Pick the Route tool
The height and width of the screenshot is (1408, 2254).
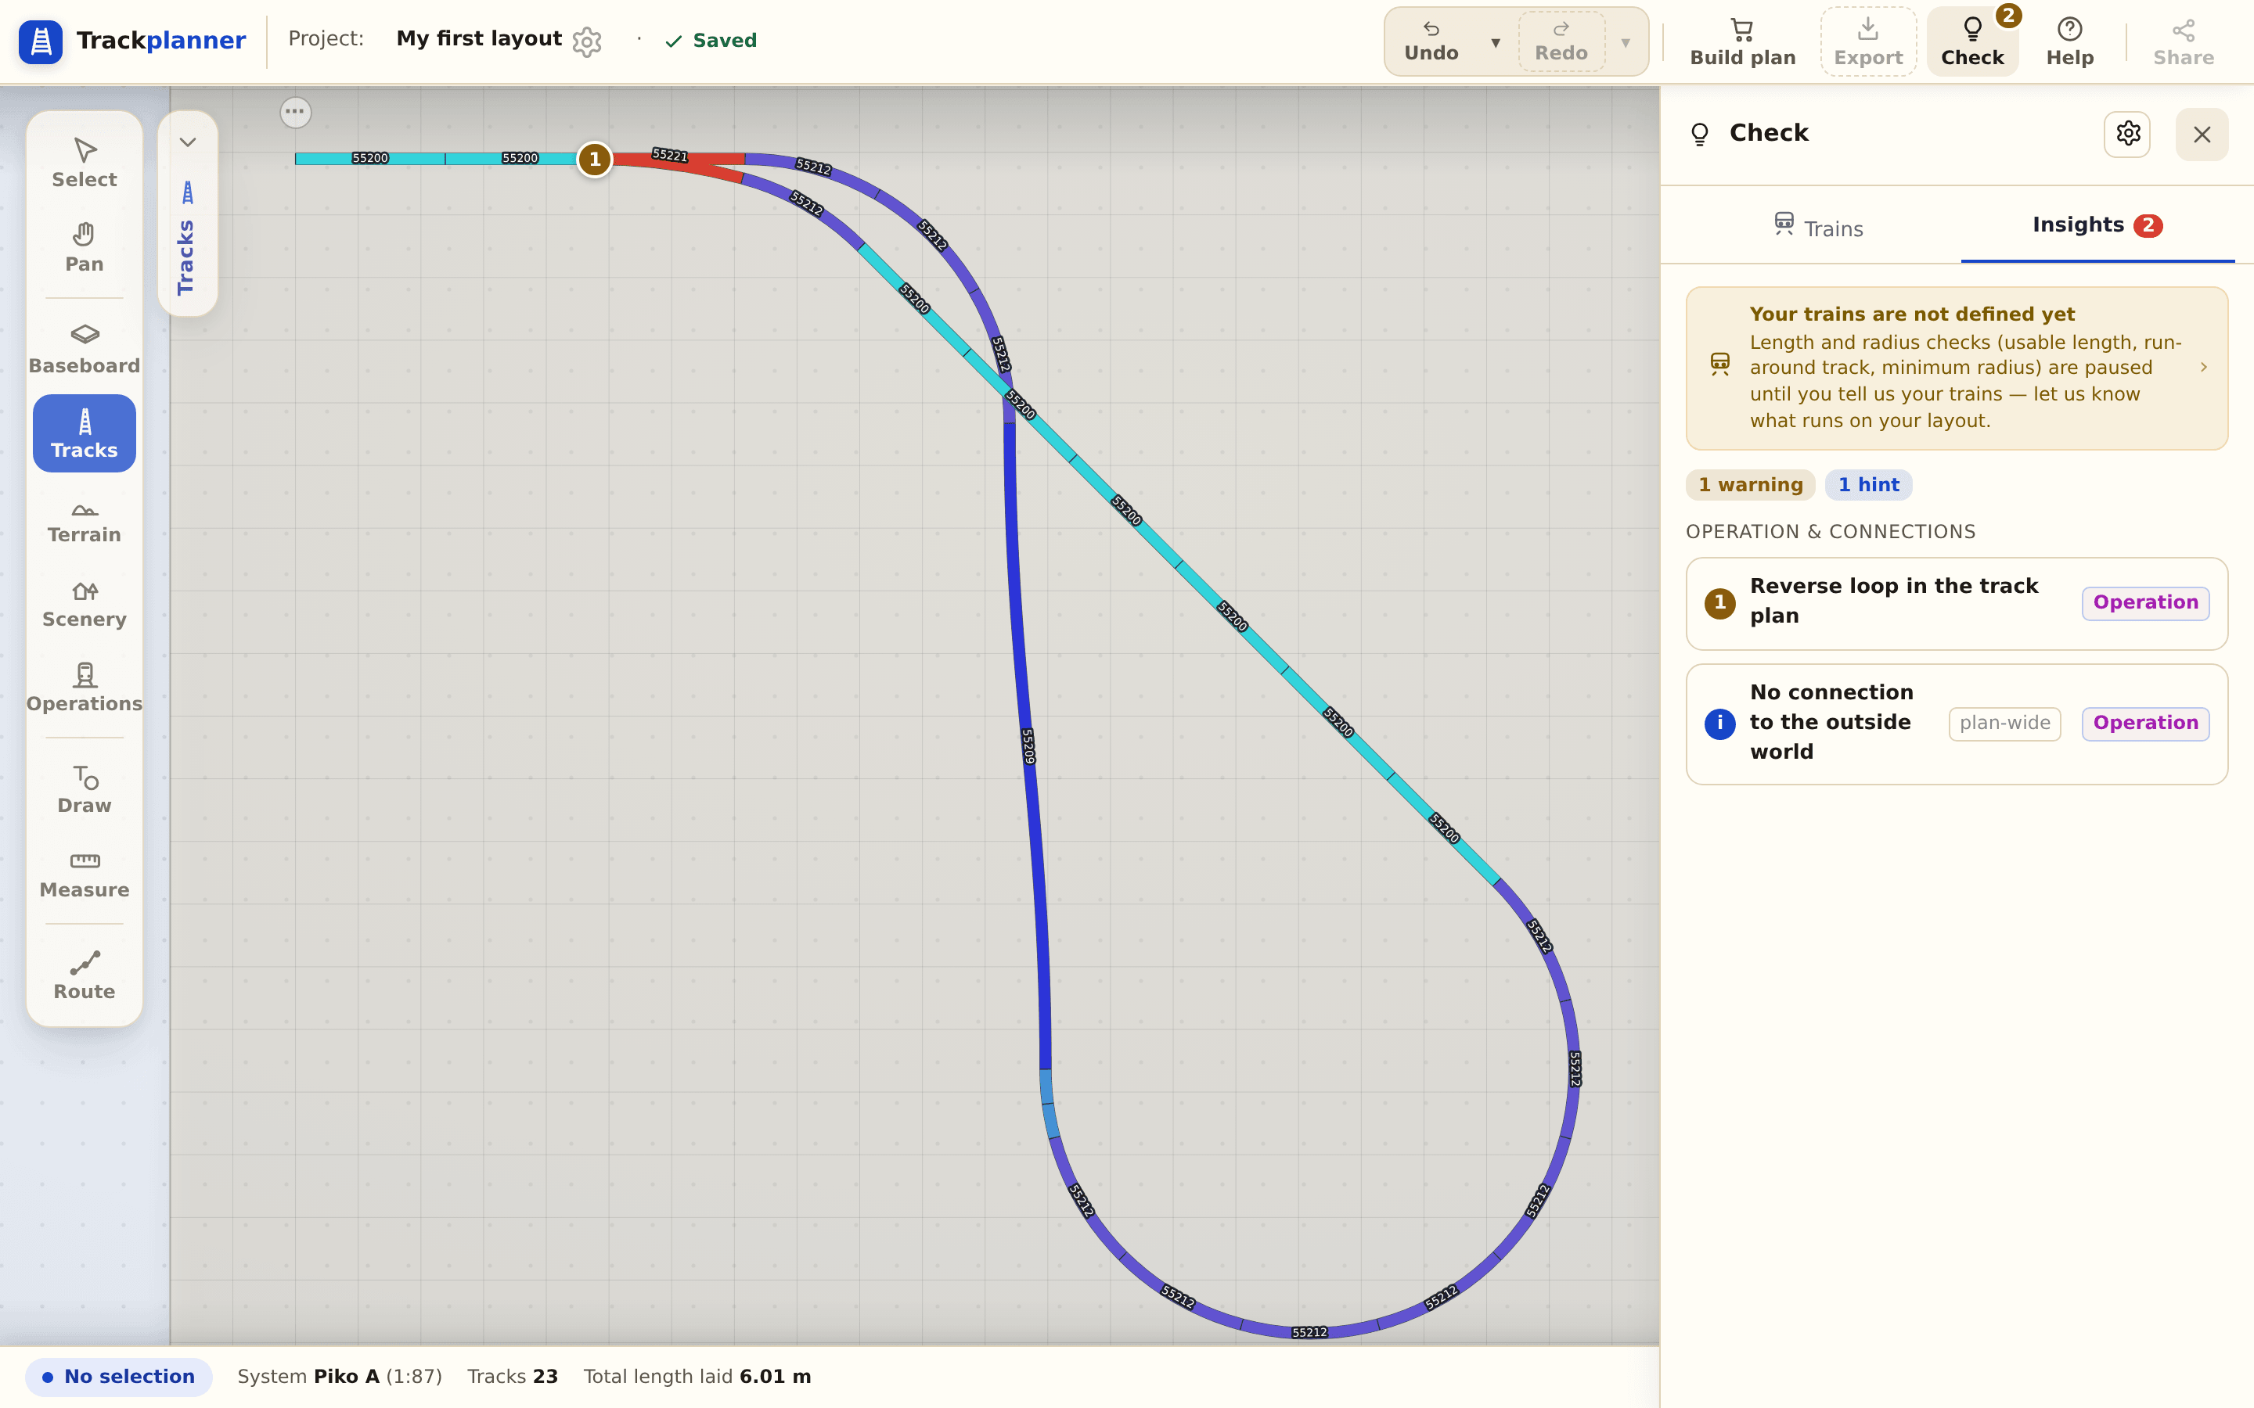(84, 975)
